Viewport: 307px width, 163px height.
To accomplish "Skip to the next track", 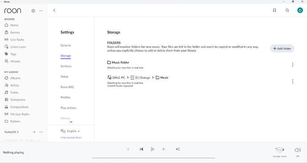I will pyautogui.click(x=164, y=149).
